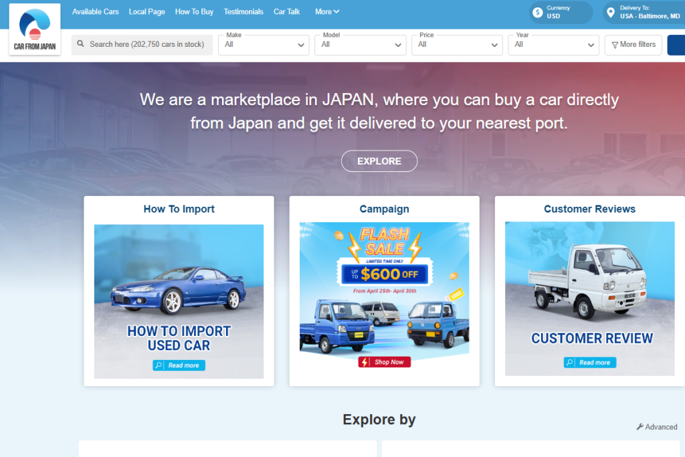
Task: Click the funnel icon in More filters
Action: click(615, 45)
